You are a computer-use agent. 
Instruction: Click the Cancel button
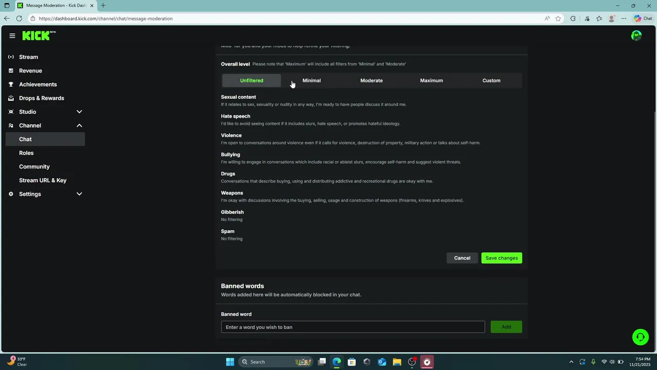tap(462, 258)
